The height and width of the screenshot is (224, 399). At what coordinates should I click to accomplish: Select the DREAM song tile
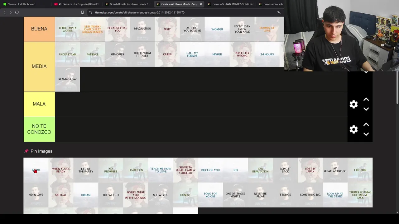point(86,195)
